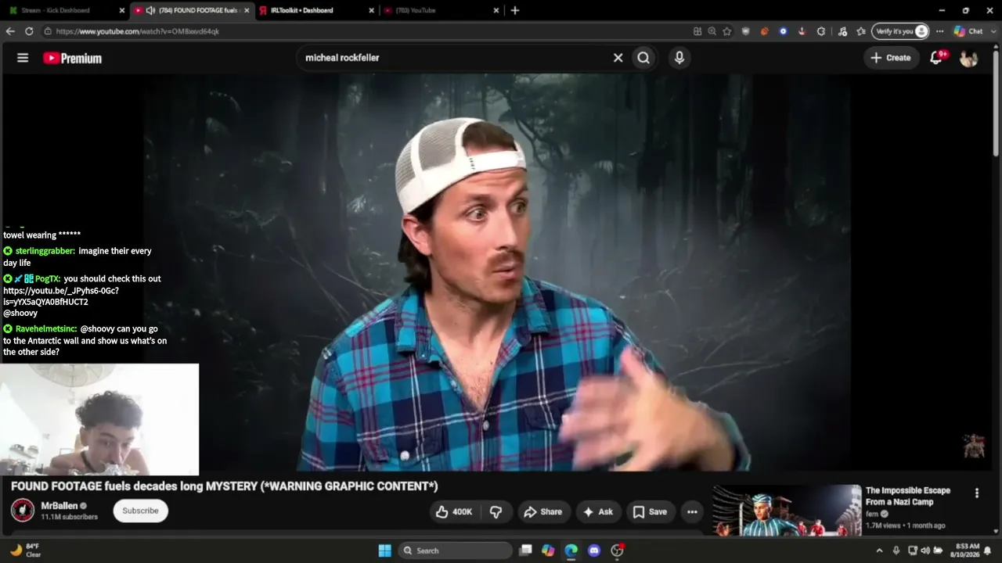View YouTube notifications bell
Screen dimensions: 1002x563
click(x=936, y=58)
